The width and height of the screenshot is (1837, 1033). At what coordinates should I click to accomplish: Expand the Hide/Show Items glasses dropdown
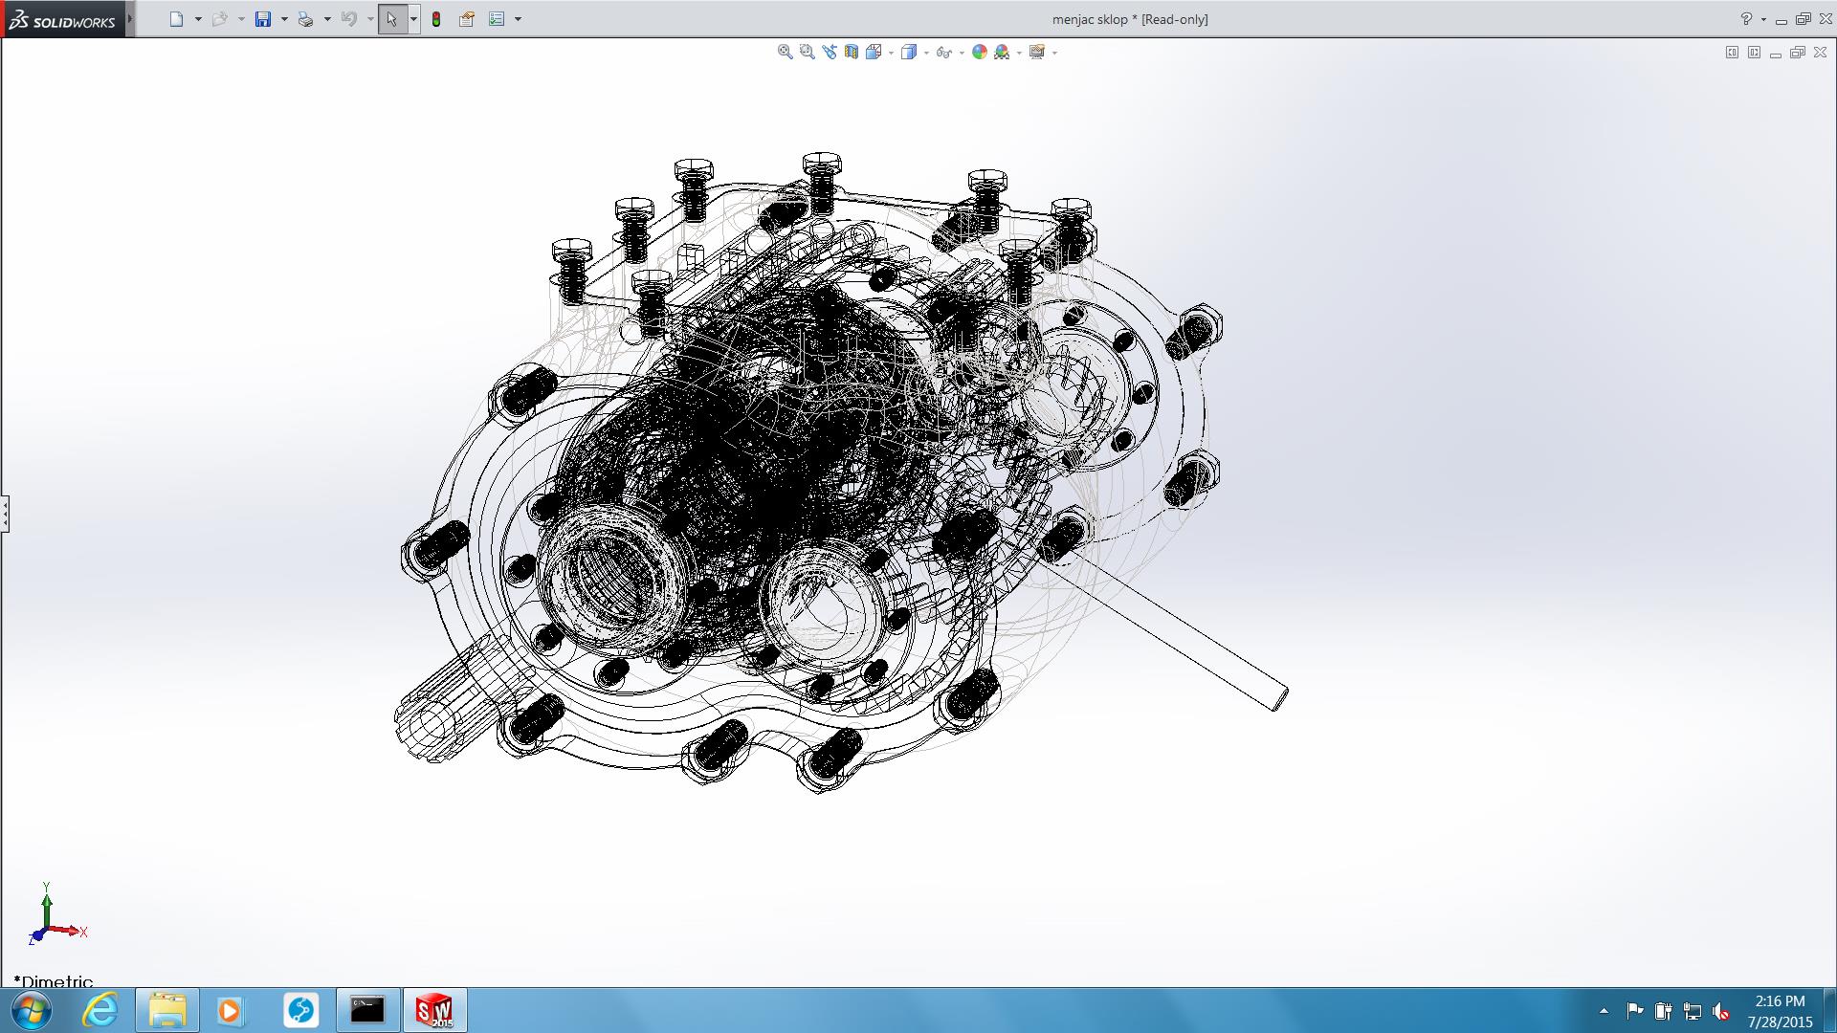point(961,54)
